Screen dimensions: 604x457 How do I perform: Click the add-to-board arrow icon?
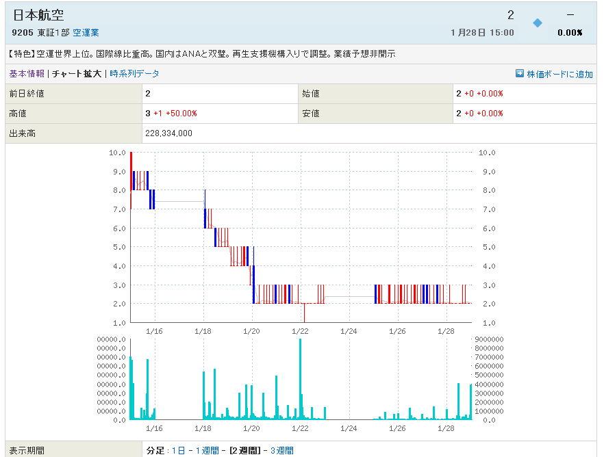pyautogui.click(x=520, y=73)
